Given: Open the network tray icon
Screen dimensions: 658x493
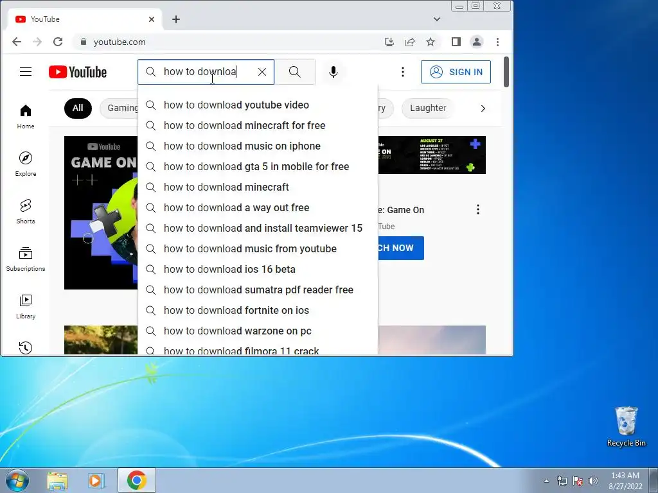Looking at the screenshot, I should [562, 481].
